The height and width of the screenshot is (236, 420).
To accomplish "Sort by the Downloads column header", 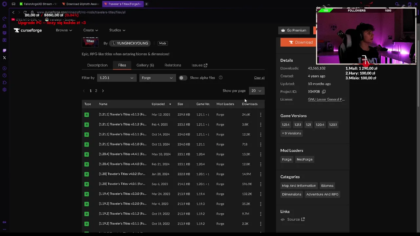I will coord(250,104).
